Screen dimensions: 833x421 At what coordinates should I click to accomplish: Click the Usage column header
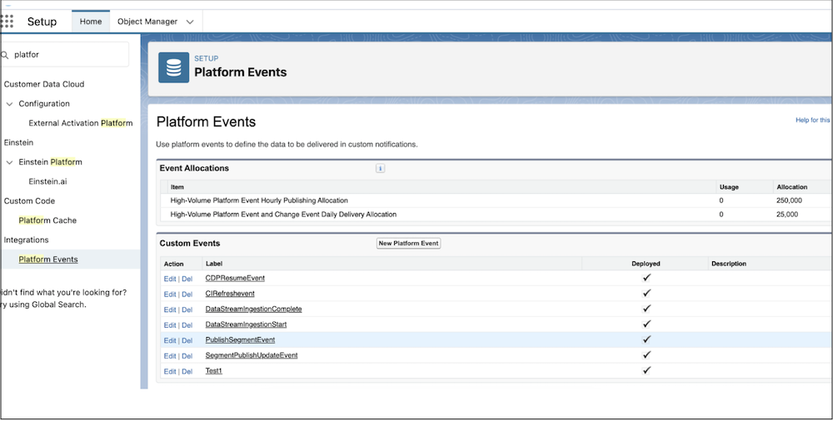[x=729, y=187]
